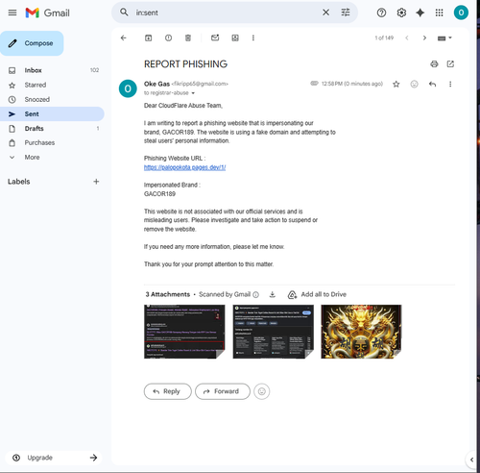Report this message as spam
This screenshot has width=480, height=473.
coord(168,37)
